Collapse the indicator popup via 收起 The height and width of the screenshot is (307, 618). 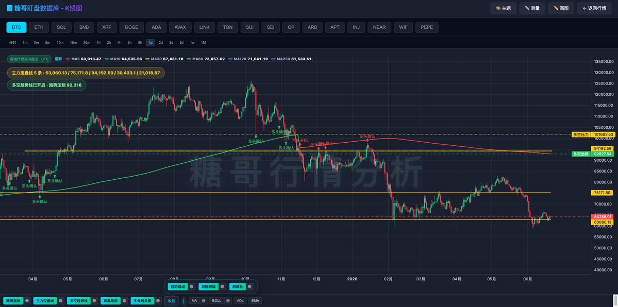pyautogui.click(x=172, y=301)
